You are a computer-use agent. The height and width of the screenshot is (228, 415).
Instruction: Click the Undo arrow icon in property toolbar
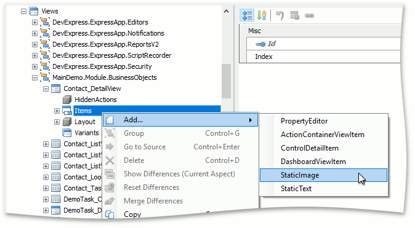pos(280,15)
